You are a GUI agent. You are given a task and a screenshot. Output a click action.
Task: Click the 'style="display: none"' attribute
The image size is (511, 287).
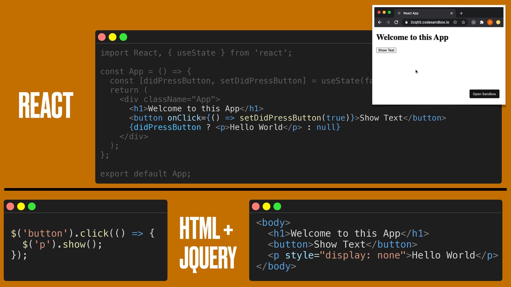coord(345,255)
